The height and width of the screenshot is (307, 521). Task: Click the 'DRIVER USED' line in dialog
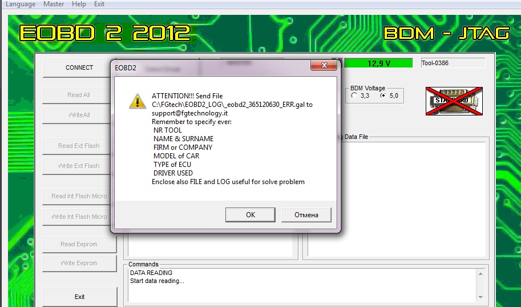pos(173,173)
